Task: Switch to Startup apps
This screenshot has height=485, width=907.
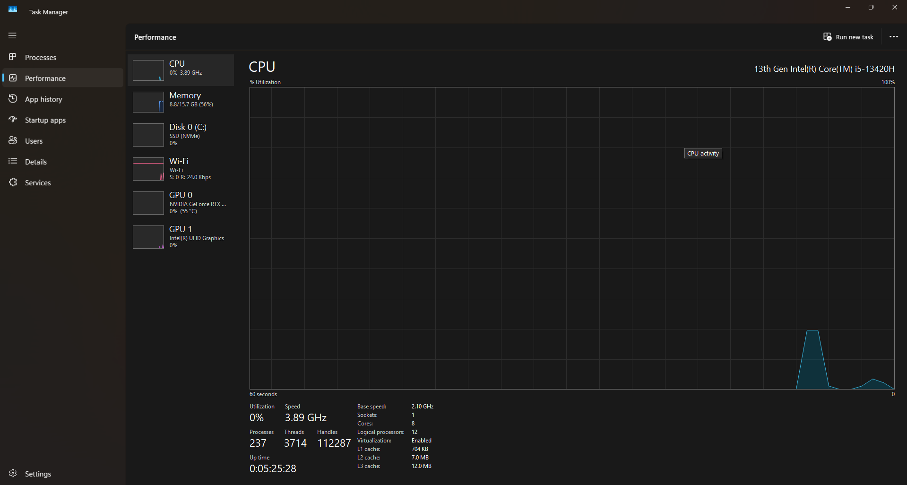Action: (x=62, y=120)
